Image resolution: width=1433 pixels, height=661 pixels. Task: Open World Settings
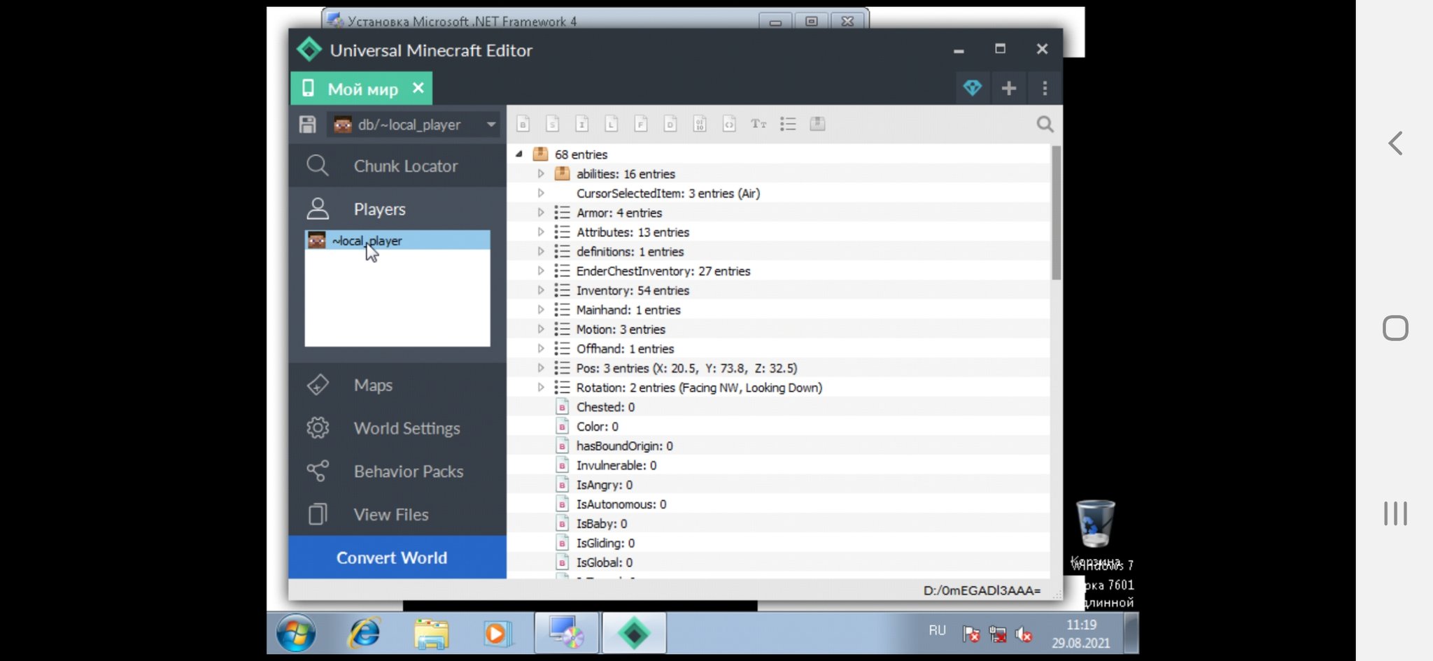[397, 428]
